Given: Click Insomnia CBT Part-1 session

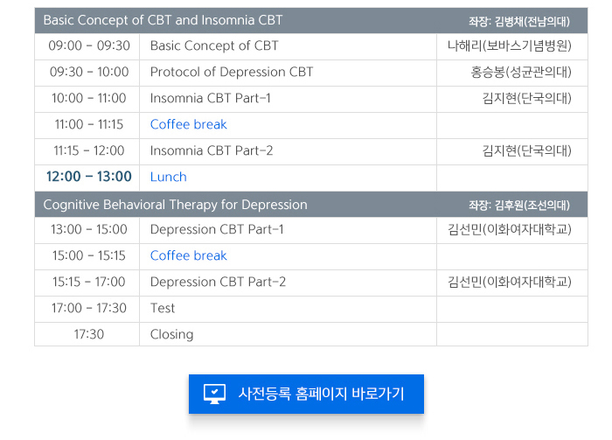Looking at the screenshot, I should [210, 98].
